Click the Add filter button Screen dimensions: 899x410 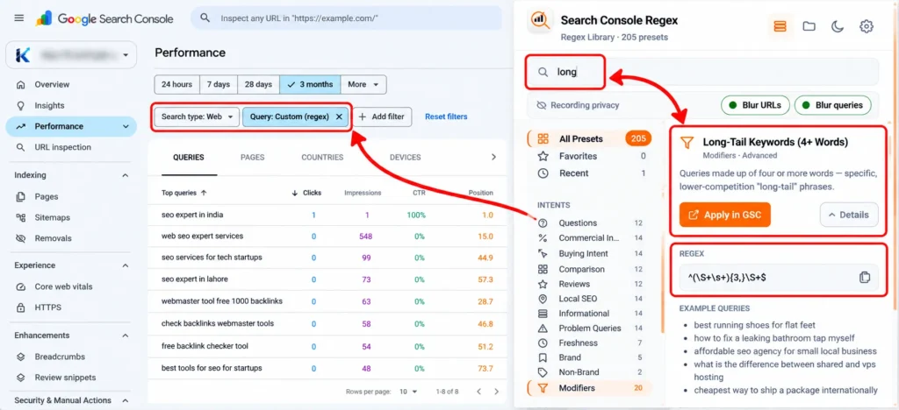[x=383, y=117]
